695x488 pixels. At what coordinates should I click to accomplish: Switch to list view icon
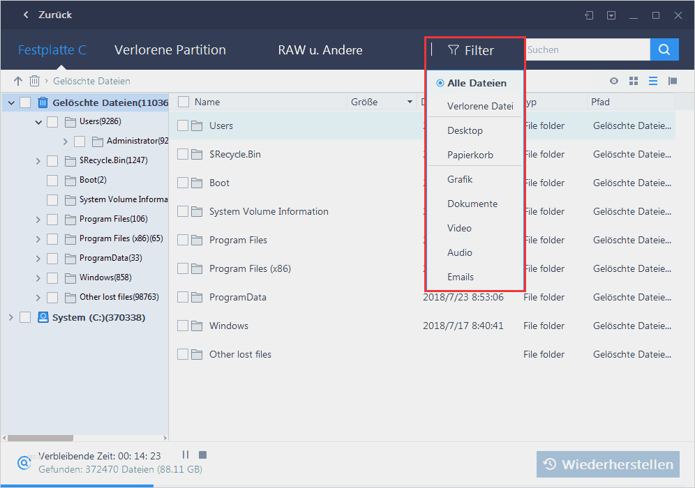click(653, 81)
